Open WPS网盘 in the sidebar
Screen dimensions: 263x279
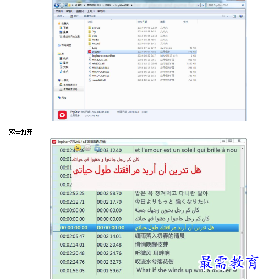(64, 45)
